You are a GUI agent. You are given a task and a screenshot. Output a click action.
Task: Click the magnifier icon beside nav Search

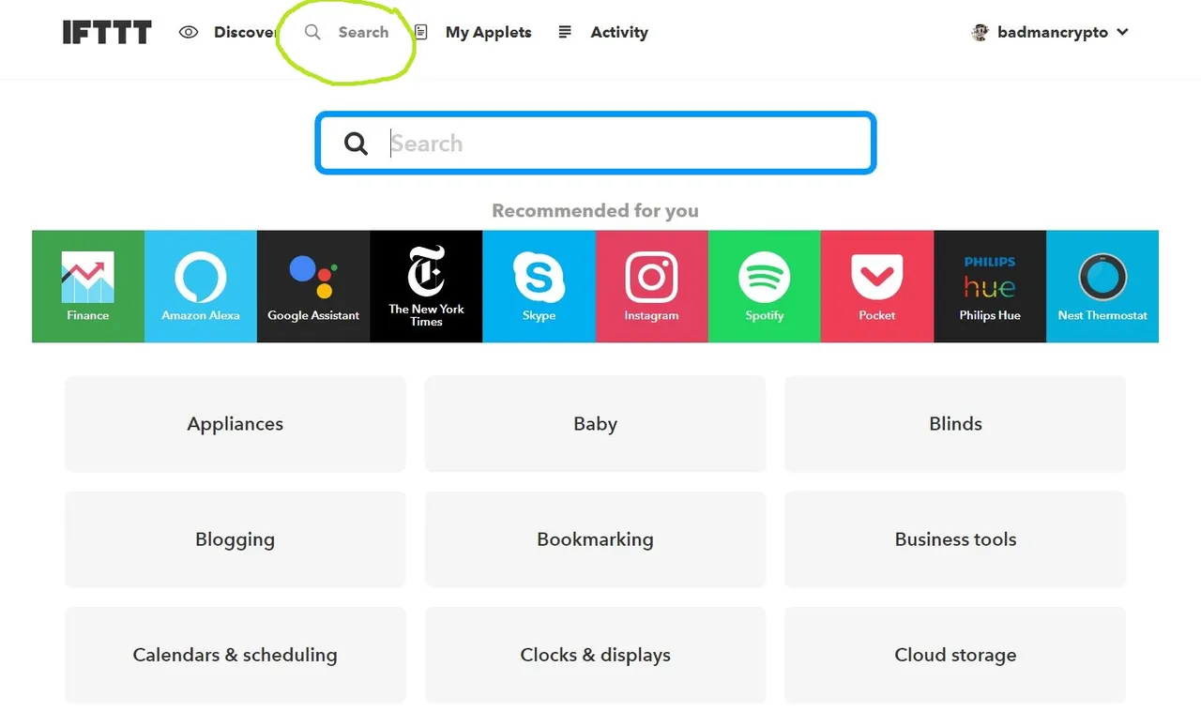click(x=313, y=32)
